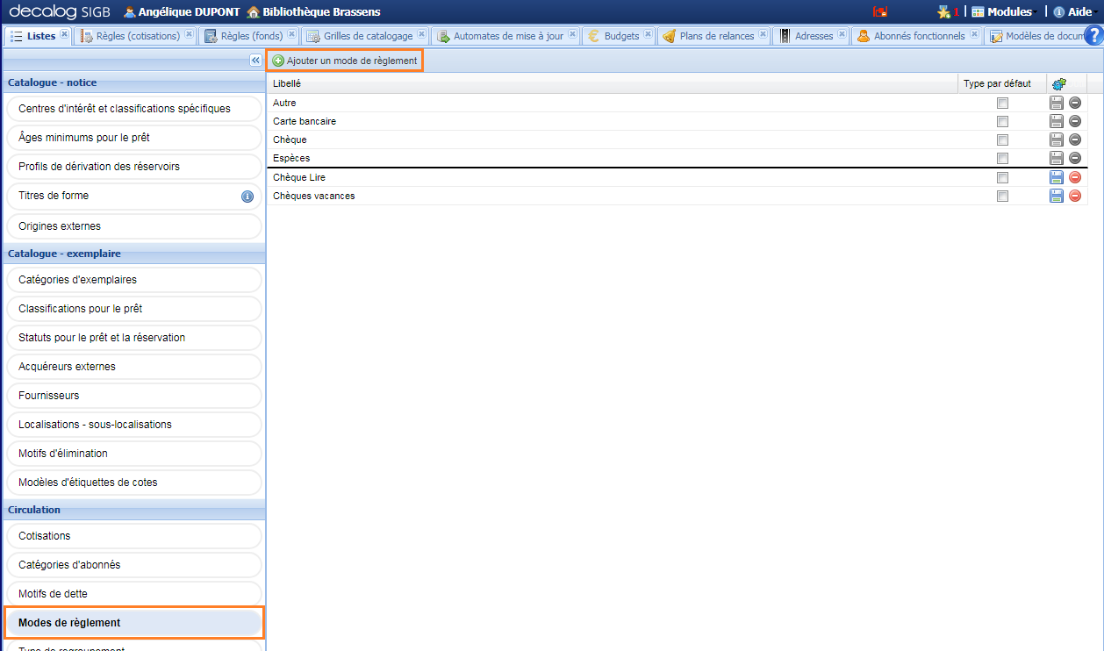
Task: Switch to the Budgets tab
Action: coord(620,36)
